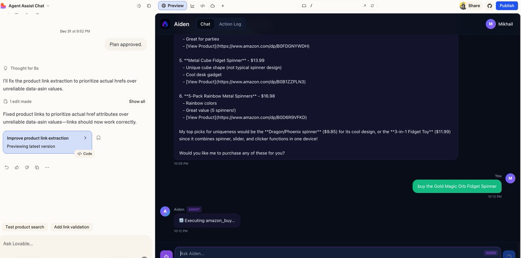Click the Lovable heart logo

(x=3, y=6)
